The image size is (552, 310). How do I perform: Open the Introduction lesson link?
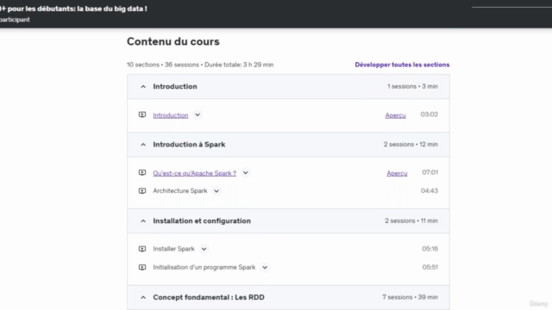pyautogui.click(x=171, y=115)
